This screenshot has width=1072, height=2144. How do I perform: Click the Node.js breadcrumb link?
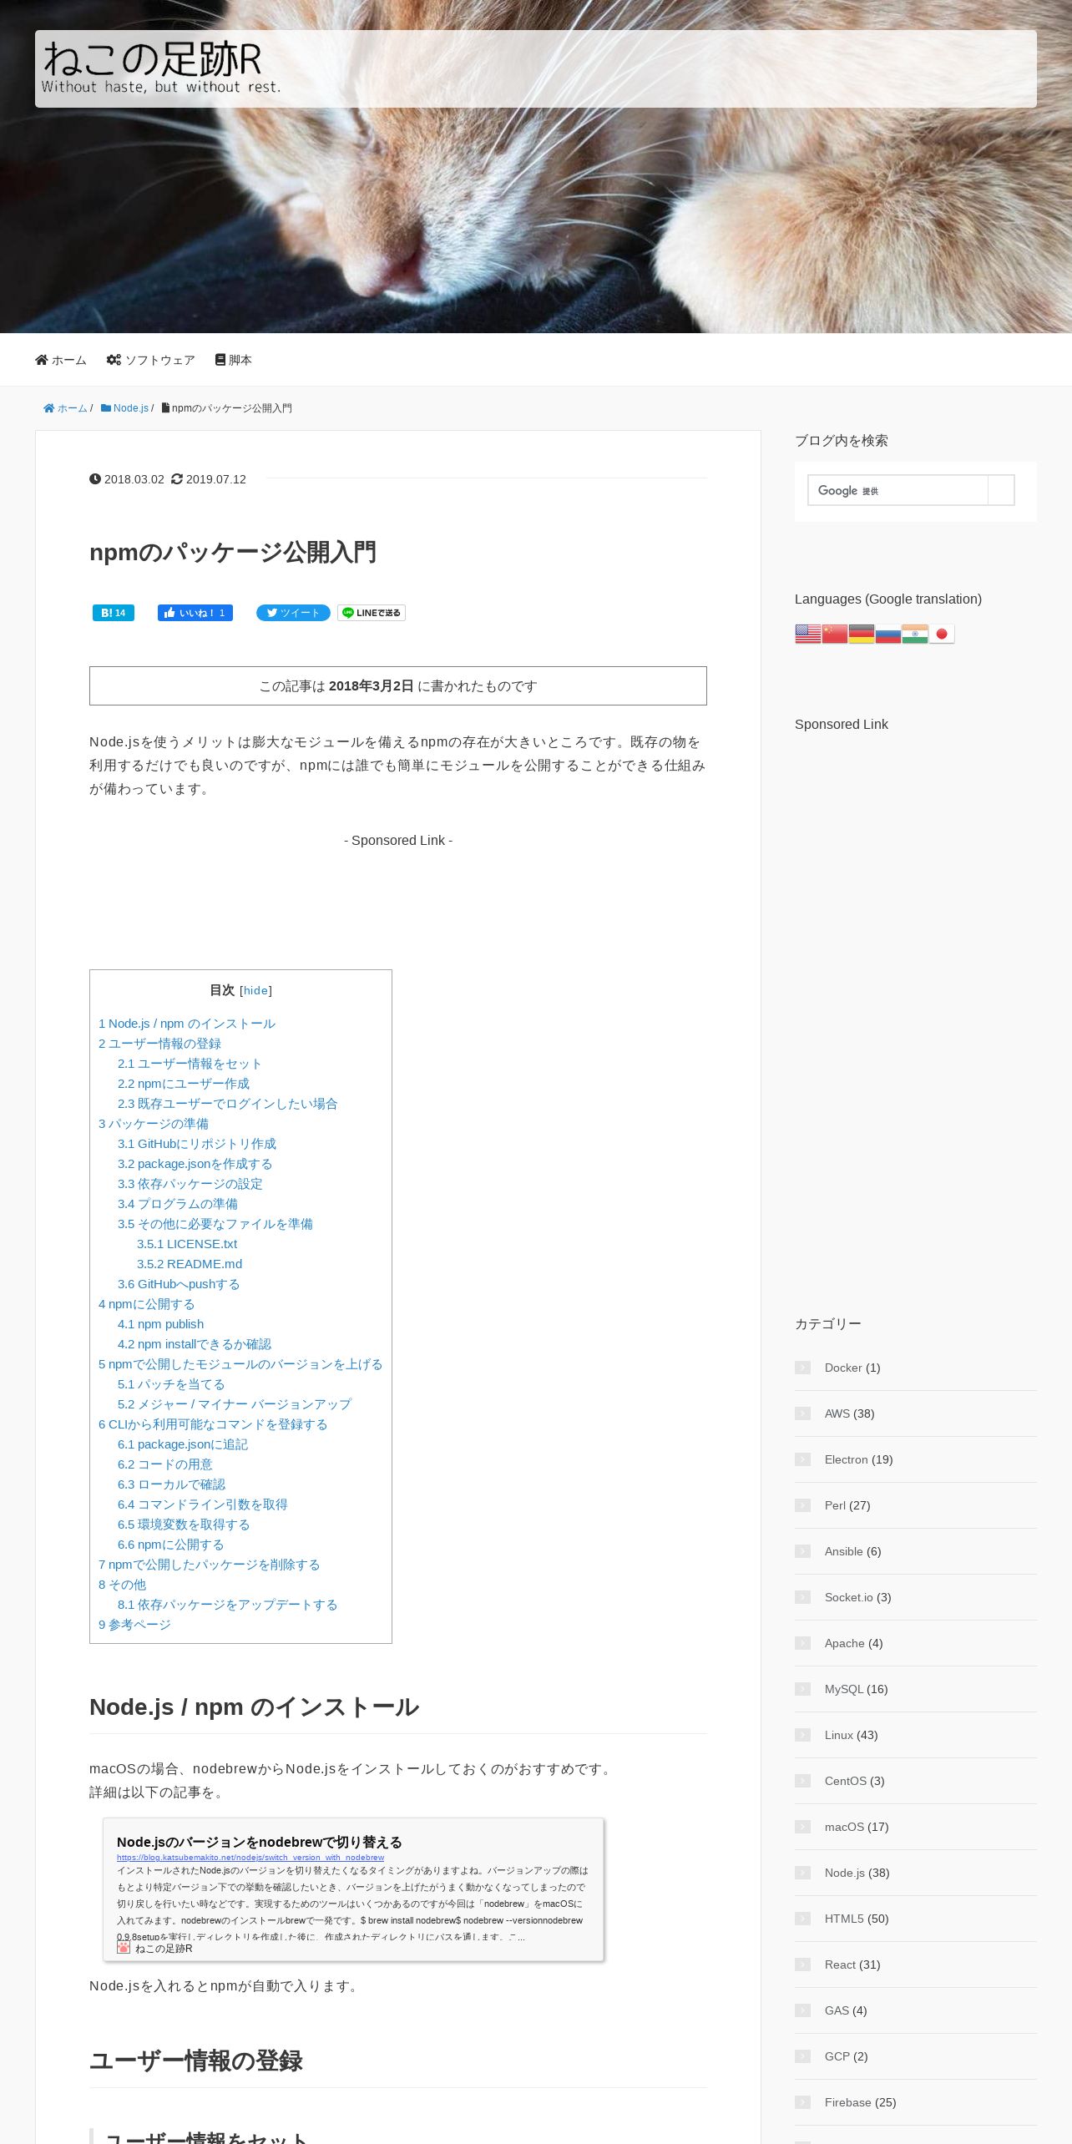pyautogui.click(x=131, y=408)
